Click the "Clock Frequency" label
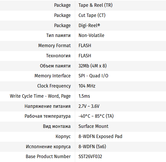Image resolution: width=166 pixels, height=162 pixels. click(x=54, y=86)
